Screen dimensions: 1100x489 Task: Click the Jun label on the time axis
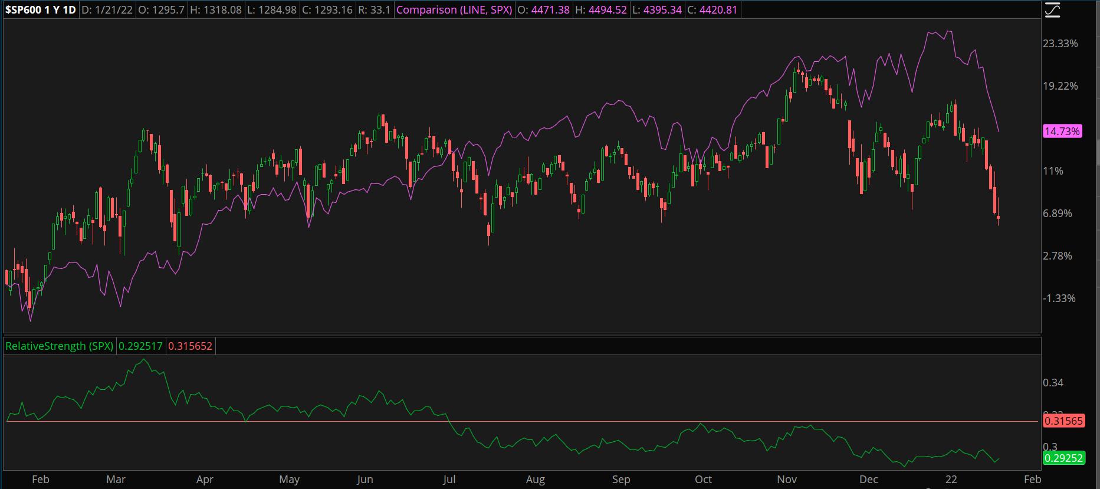tap(365, 480)
